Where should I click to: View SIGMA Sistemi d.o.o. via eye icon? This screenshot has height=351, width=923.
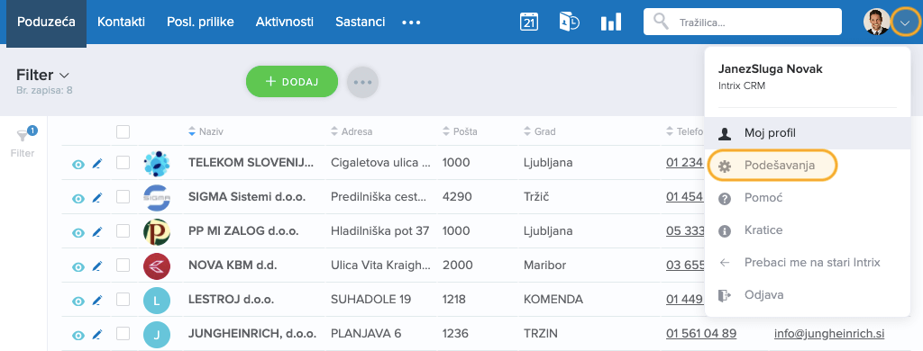point(78,198)
